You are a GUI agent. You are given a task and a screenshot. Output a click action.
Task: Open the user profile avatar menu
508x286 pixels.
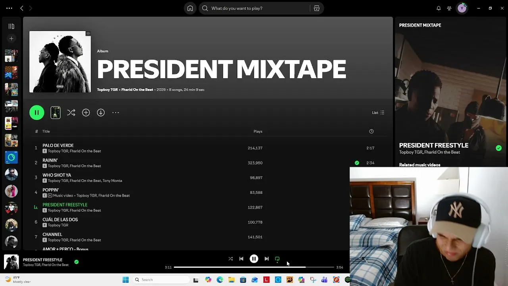point(462,8)
